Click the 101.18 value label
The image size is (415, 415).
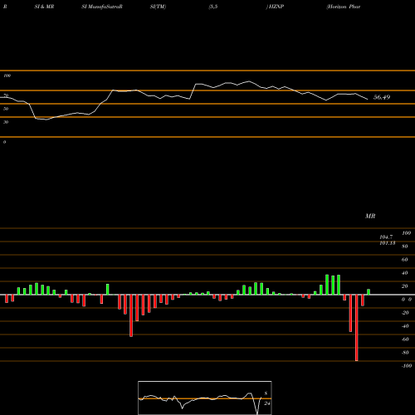point(388,243)
